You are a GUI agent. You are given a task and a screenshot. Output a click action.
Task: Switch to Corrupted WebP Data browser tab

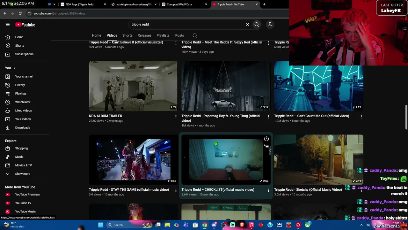(x=184, y=4)
